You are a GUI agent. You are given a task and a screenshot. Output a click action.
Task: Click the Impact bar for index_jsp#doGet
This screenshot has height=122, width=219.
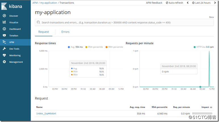click(202, 113)
